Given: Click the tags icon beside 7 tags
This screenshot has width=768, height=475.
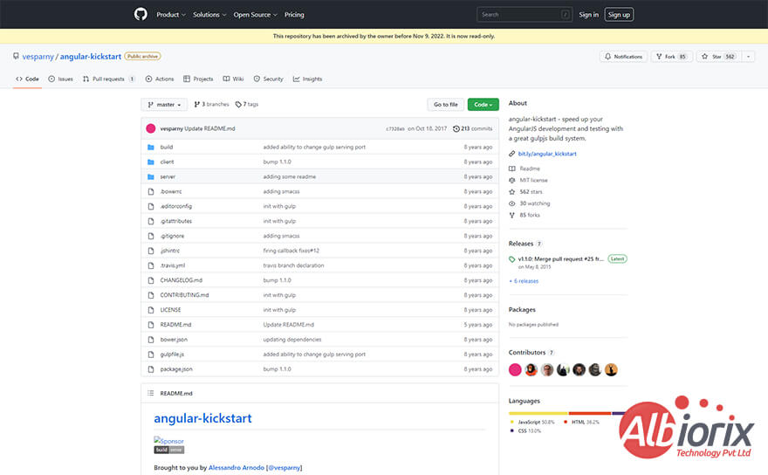Looking at the screenshot, I should [x=238, y=104].
